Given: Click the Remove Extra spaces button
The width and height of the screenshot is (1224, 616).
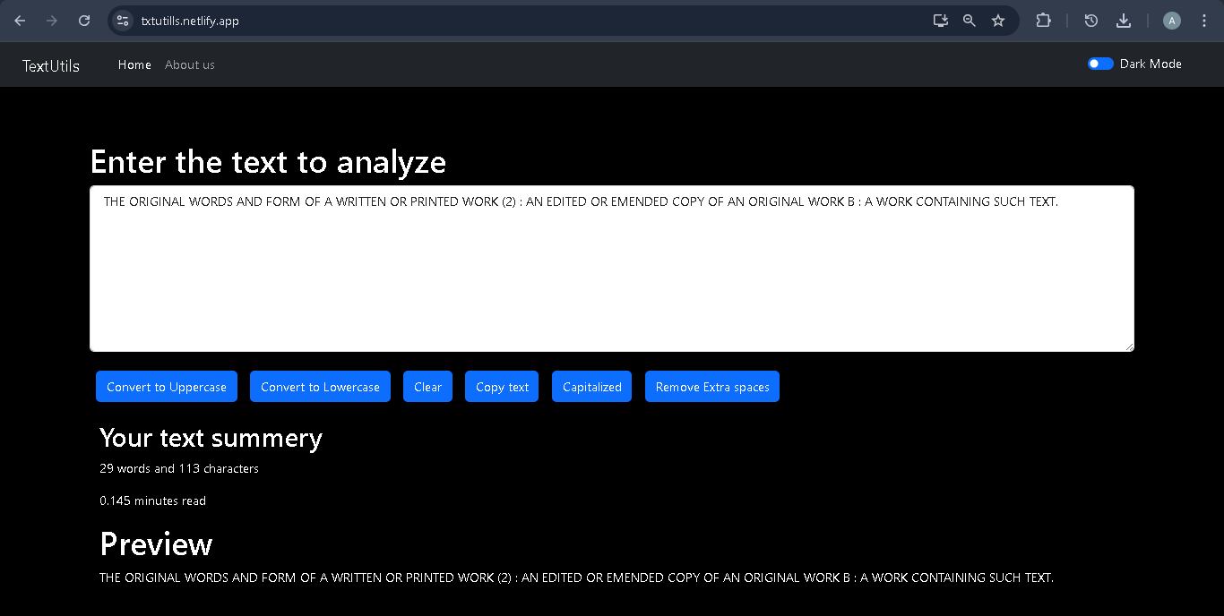Looking at the screenshot, I should [712, 387].
